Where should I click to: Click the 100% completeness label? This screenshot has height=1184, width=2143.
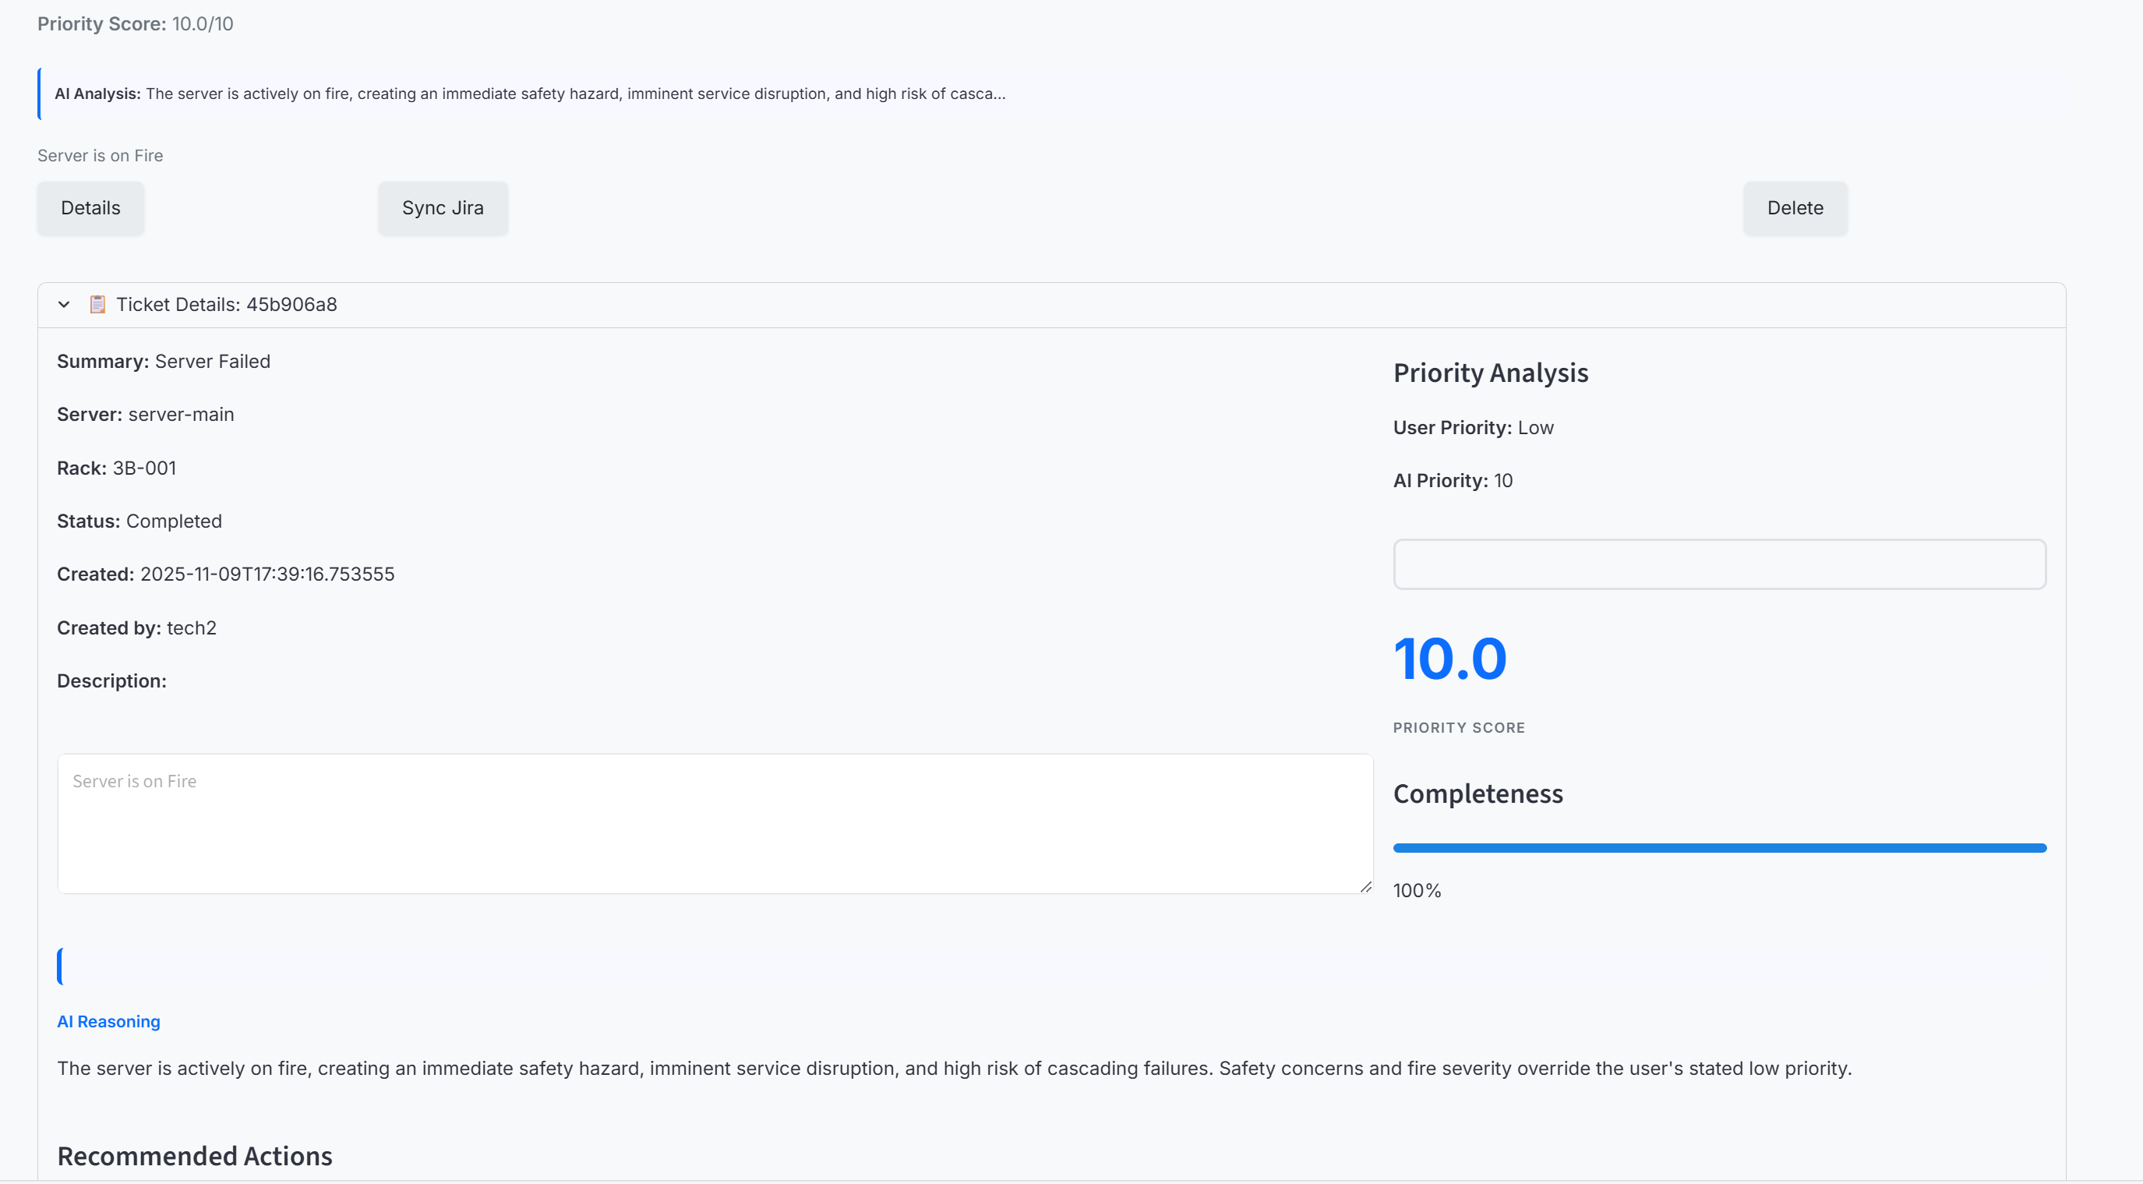coord(1416,890)
